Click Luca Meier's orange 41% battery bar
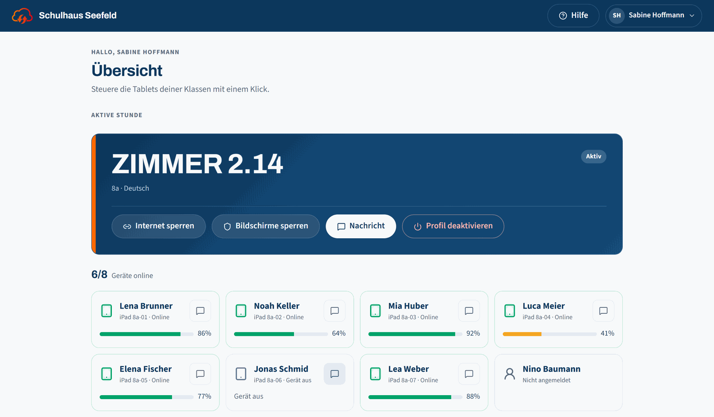Screen dimensions: 714x417 (x=549, y=334)
